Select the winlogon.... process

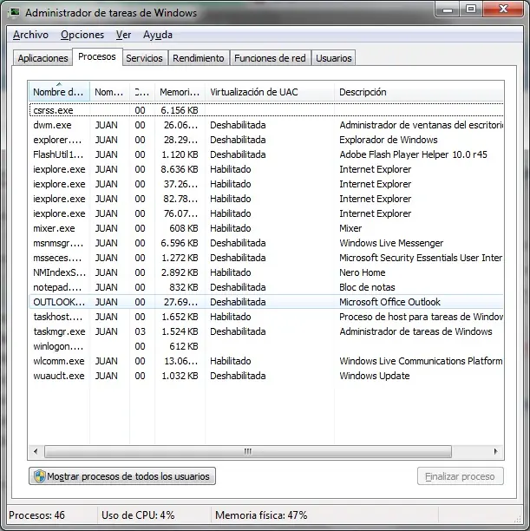coord(266,346)
